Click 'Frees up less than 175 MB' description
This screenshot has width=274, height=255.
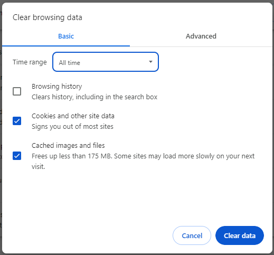tap(143, 161)
